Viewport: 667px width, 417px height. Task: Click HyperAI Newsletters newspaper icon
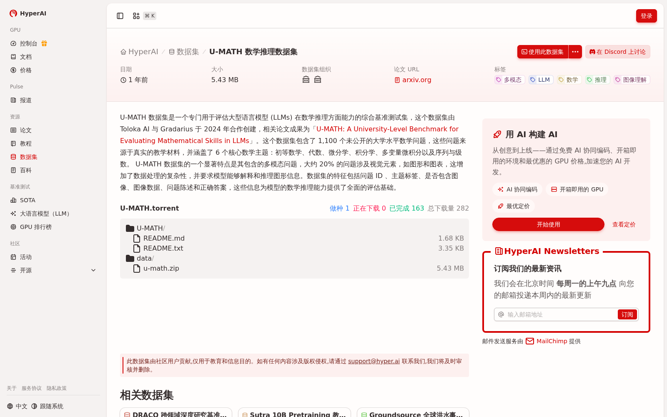(499, 251)
